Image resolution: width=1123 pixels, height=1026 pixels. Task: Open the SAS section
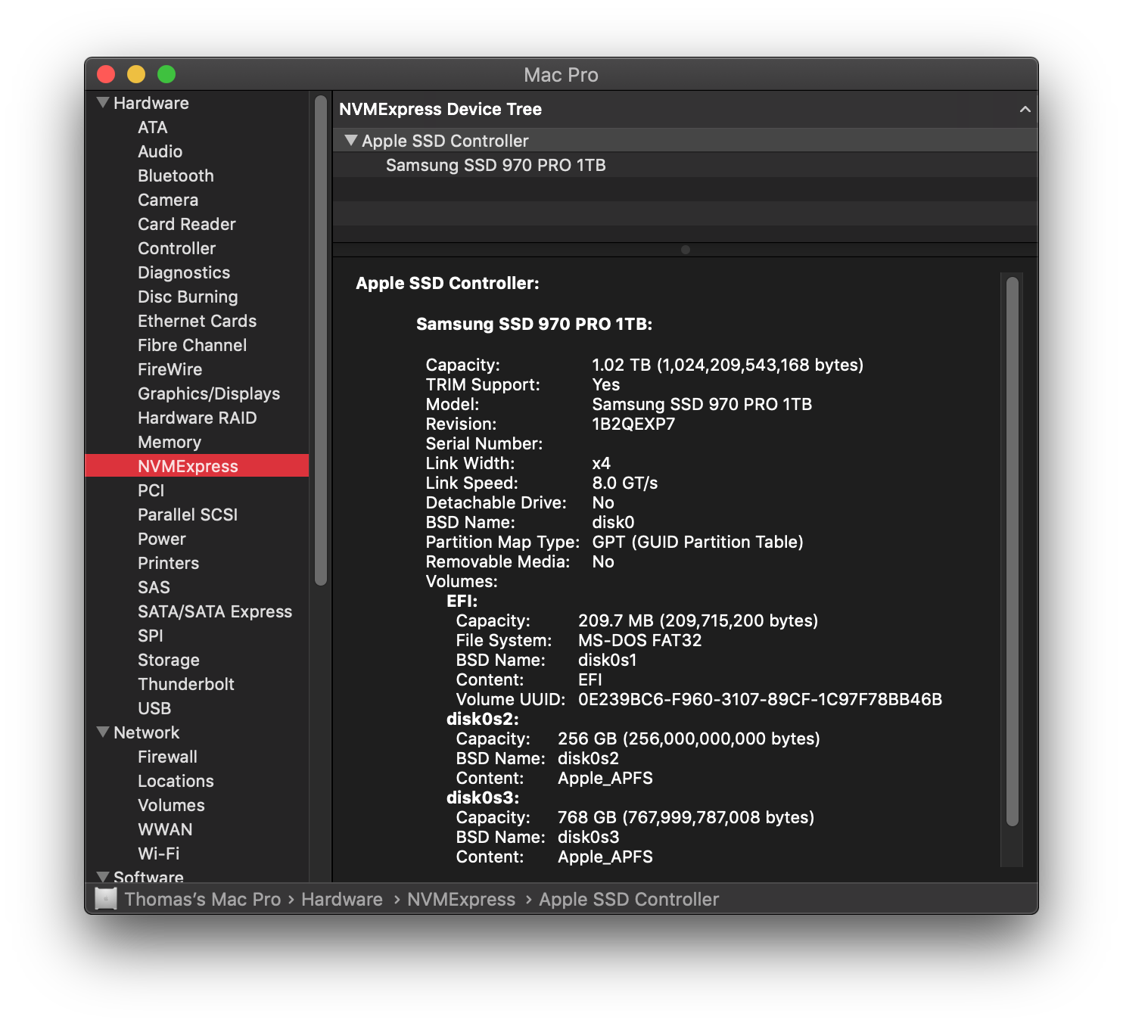coord(154,587)
